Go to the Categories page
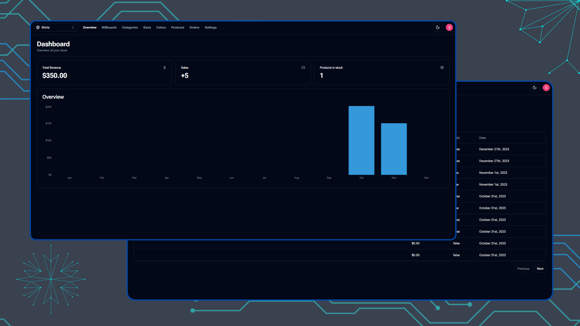Image resolution: width=580 pixels, height=326 pixels. [130, 27]
